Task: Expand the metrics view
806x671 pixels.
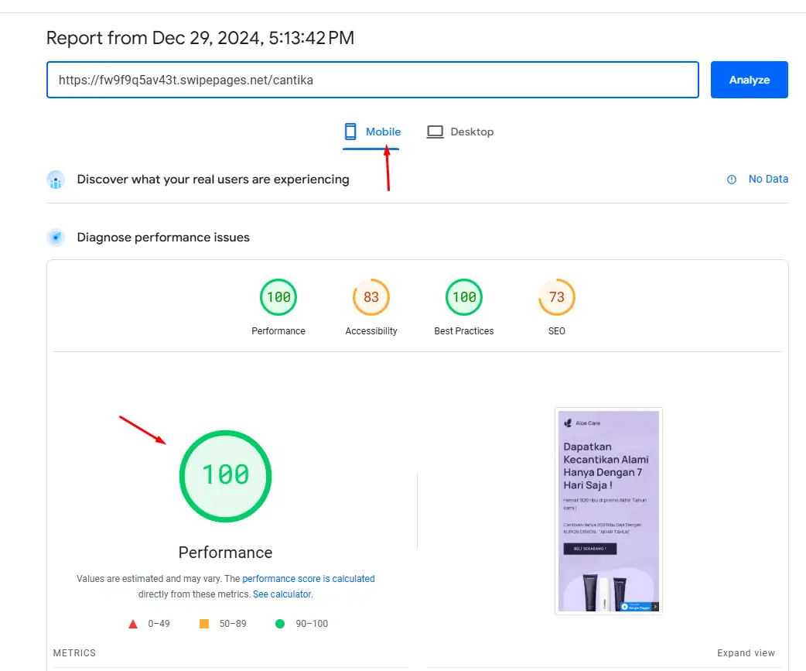Action: [x=746, y=653]
